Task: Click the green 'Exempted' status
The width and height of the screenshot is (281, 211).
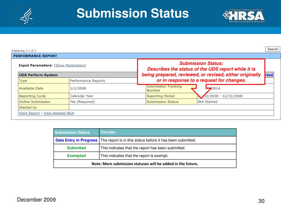Action: [x=76, y=156]
